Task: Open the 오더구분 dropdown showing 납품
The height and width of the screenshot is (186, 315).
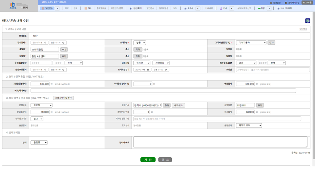Action: tap(140, 43)
